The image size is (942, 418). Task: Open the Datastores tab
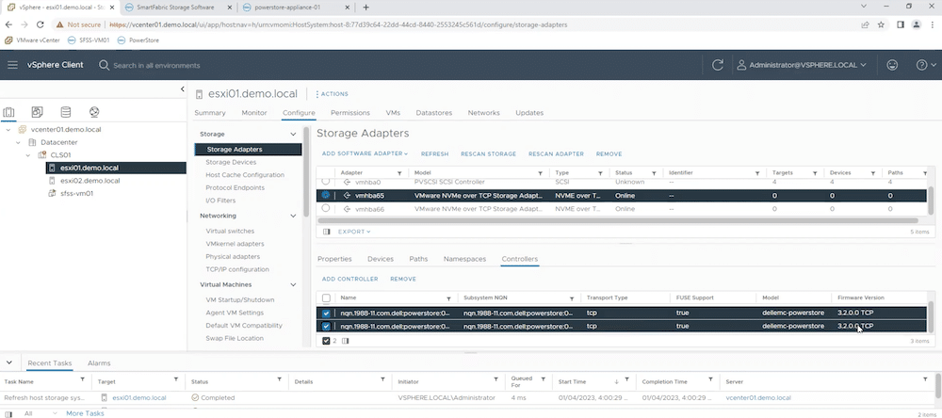tap(433, 113)
